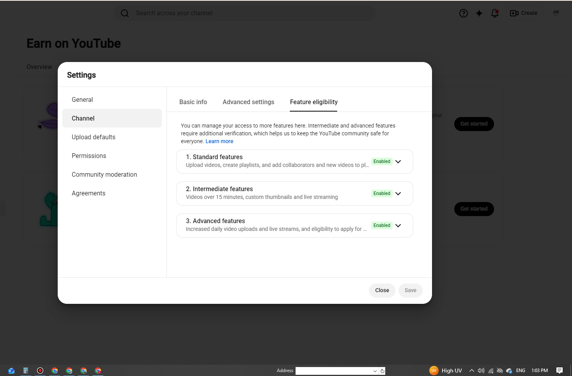The width and height of the screenshot is (572, 376).
Task: Click the Create button
Action: click(524, 13)
